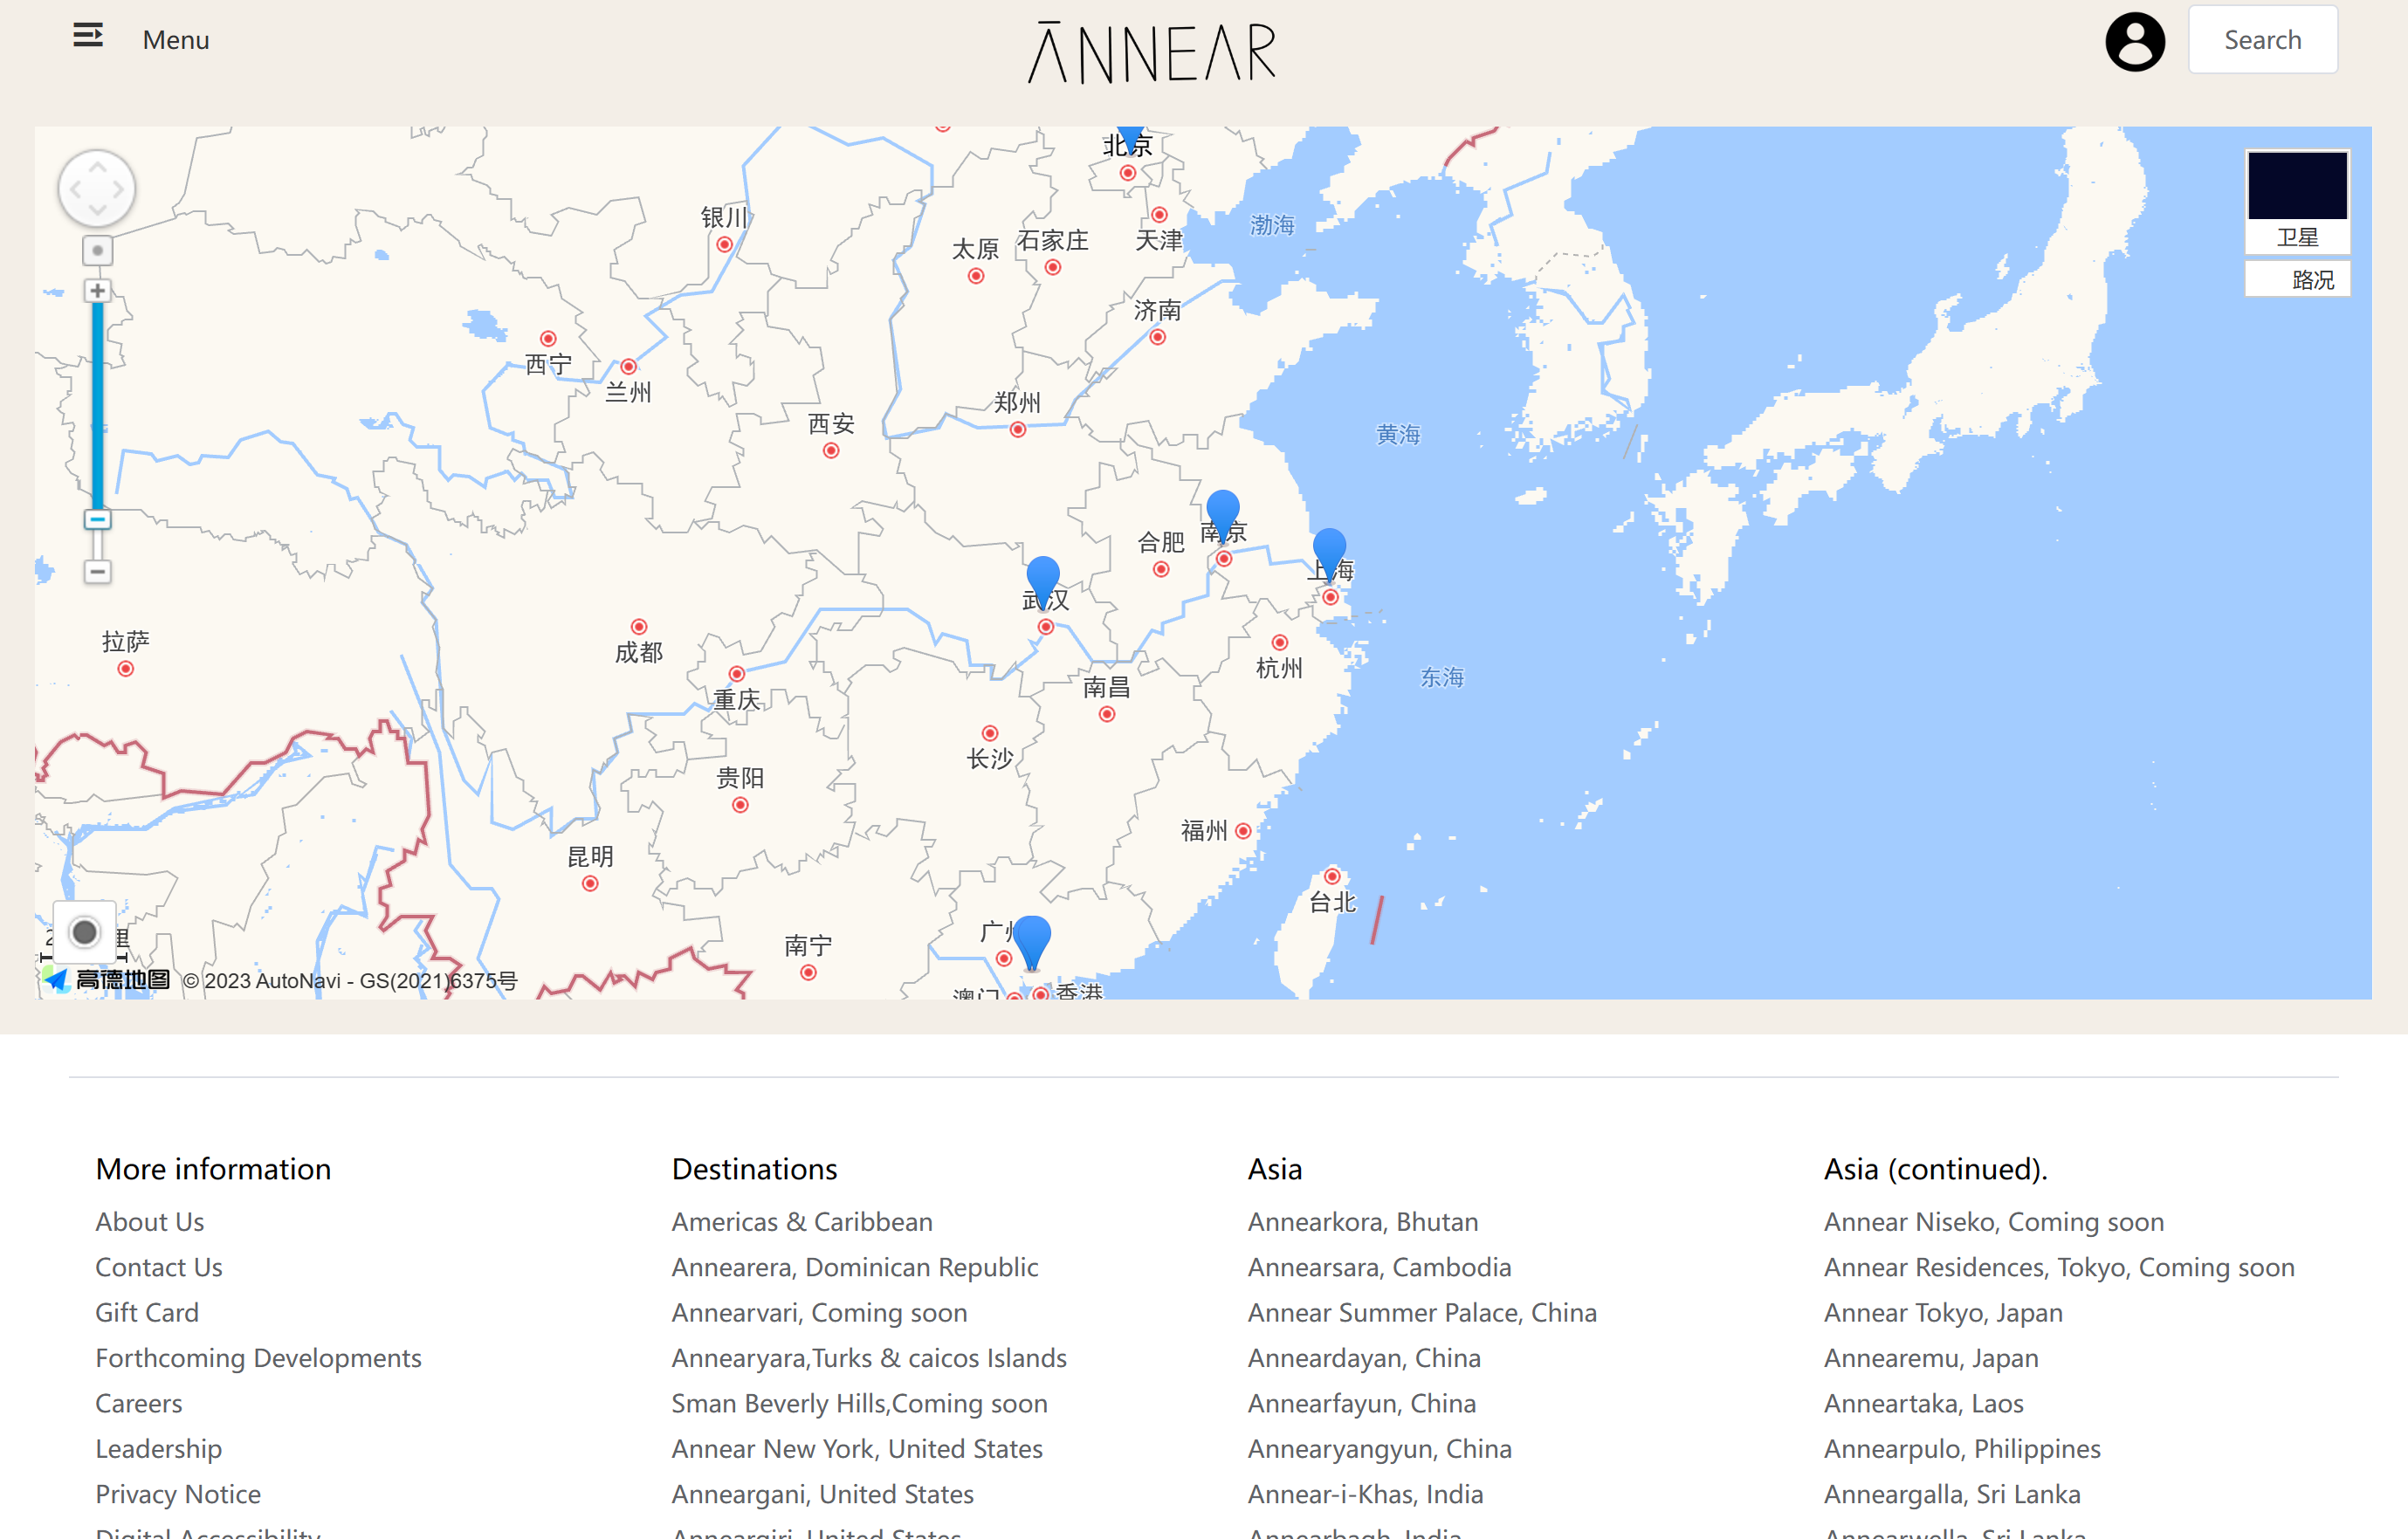
Task: Click the 西安 city marker dot
Action: click(x=831, y=451)
